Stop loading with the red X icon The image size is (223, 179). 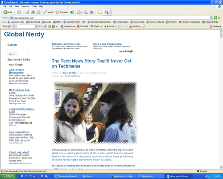[x=27, y=12]
